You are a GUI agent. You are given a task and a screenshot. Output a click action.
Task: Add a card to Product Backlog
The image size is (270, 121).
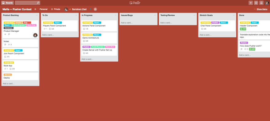(9, 83)
